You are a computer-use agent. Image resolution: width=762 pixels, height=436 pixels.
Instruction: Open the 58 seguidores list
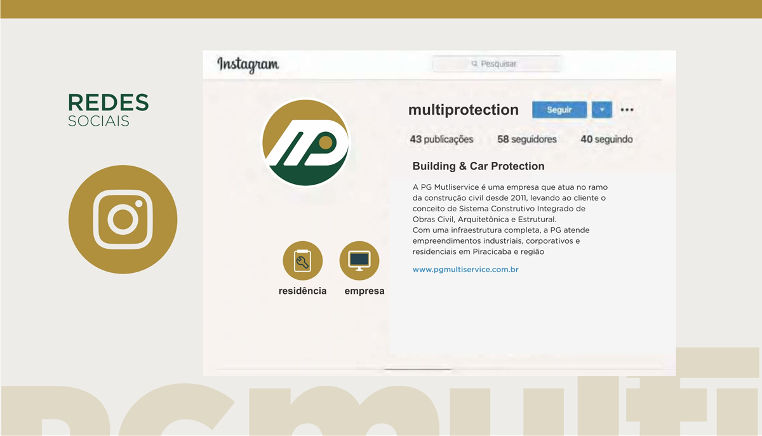click(x=527, y=140)
